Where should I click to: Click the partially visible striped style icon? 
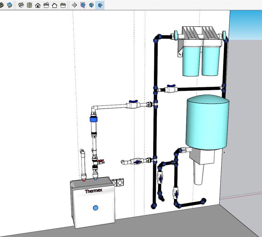(x=1, y=5)
